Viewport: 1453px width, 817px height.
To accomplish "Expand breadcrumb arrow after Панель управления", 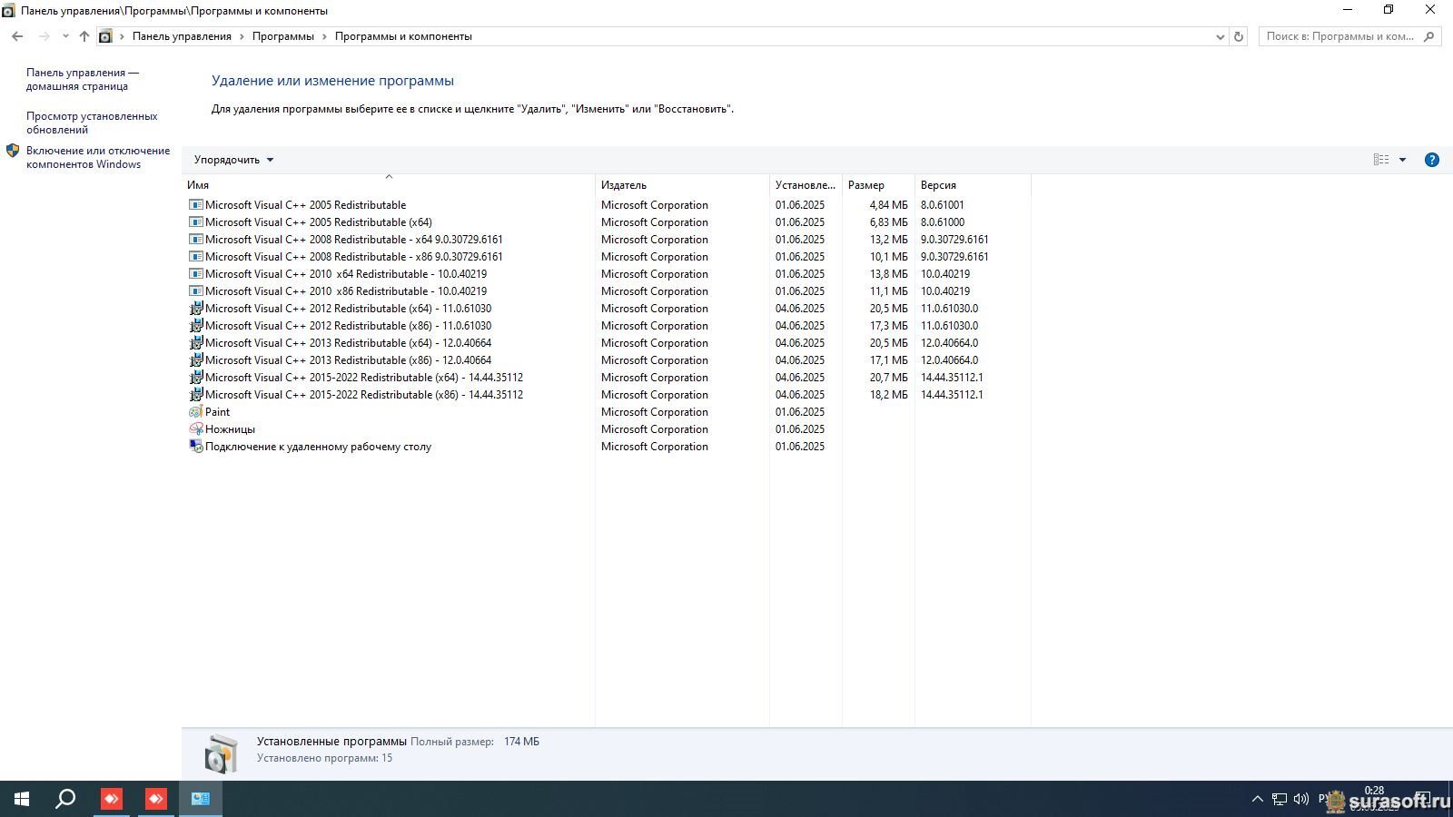I will 242,36.
